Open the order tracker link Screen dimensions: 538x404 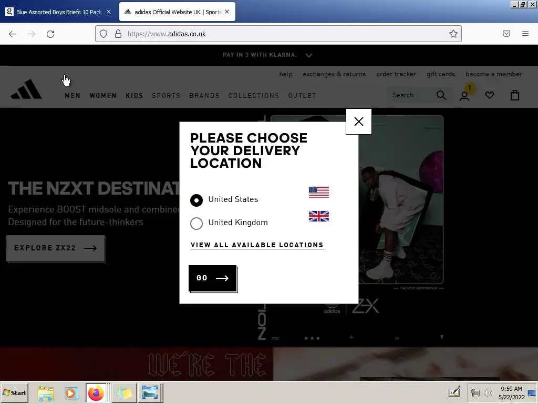click(396, 74)
